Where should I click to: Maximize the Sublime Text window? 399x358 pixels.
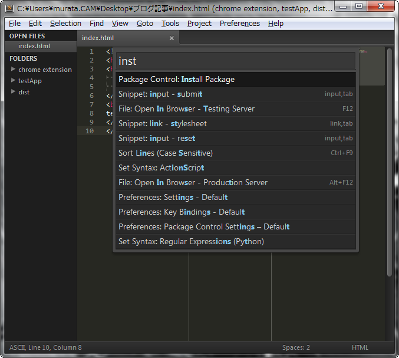click(359, 6)
